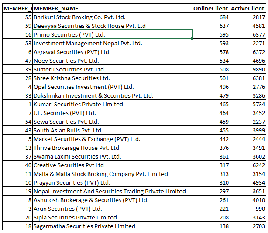The width and height of the screenshot is (268, 233).
Task: Click the fill handle on Primo Securities cell
Action: tap(192, 39)
